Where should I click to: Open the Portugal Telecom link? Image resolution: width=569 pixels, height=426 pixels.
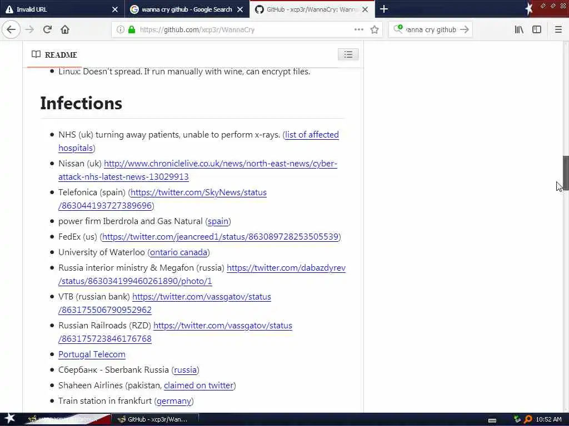click(92, 354)
